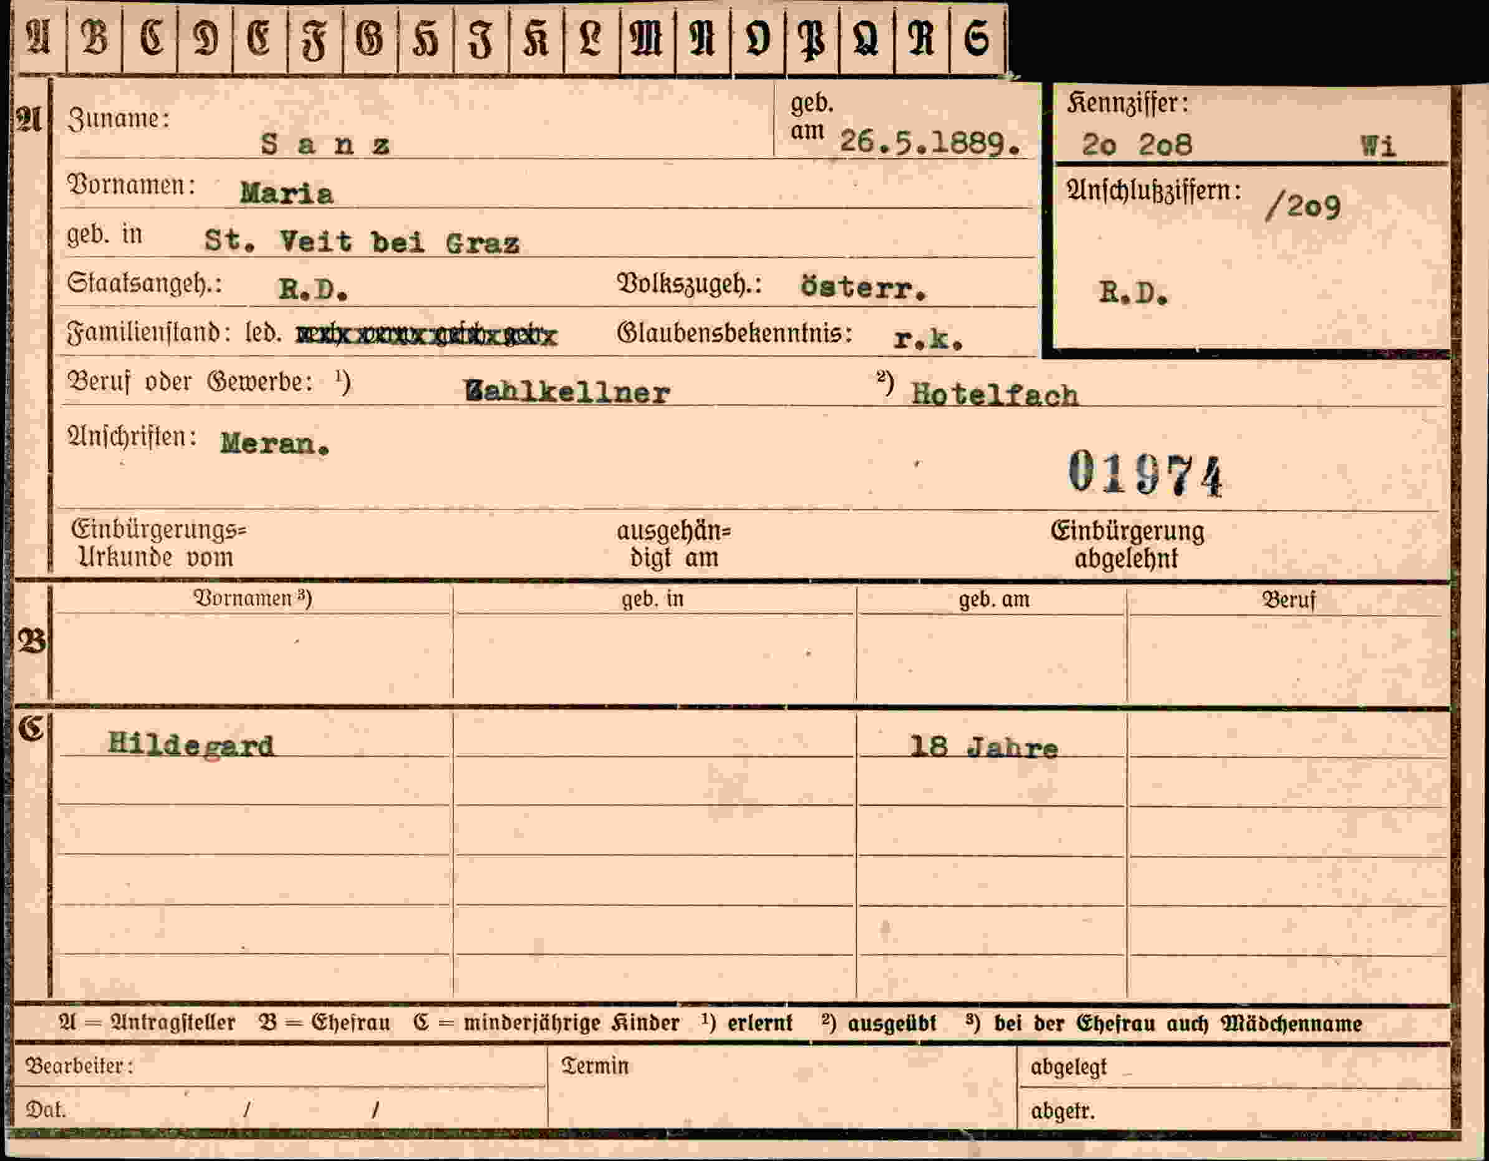
Task: Click the 'Zuname:' field label
Action: pos(118,119)
